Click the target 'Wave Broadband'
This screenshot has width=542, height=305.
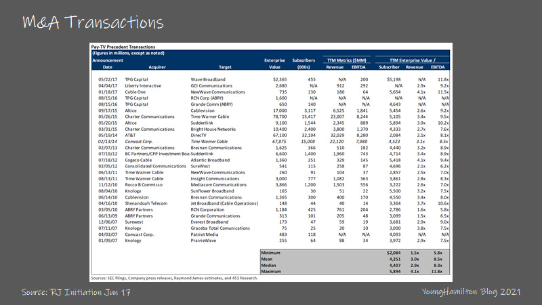pos(208,79)
